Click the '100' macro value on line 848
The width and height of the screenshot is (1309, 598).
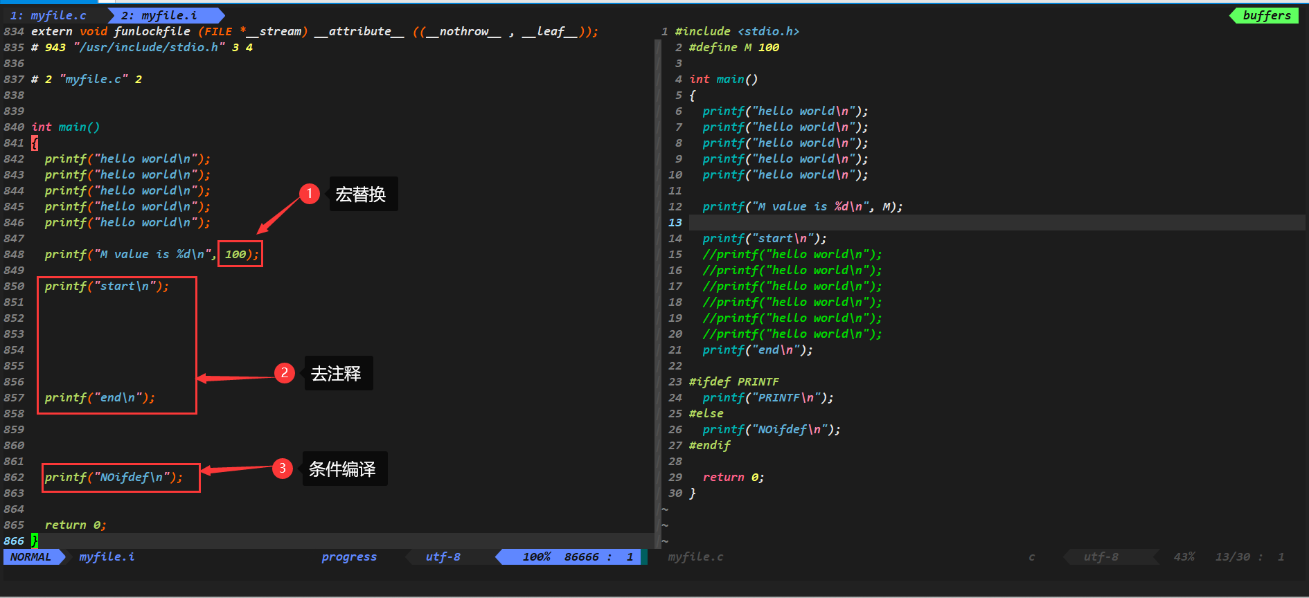235,255
